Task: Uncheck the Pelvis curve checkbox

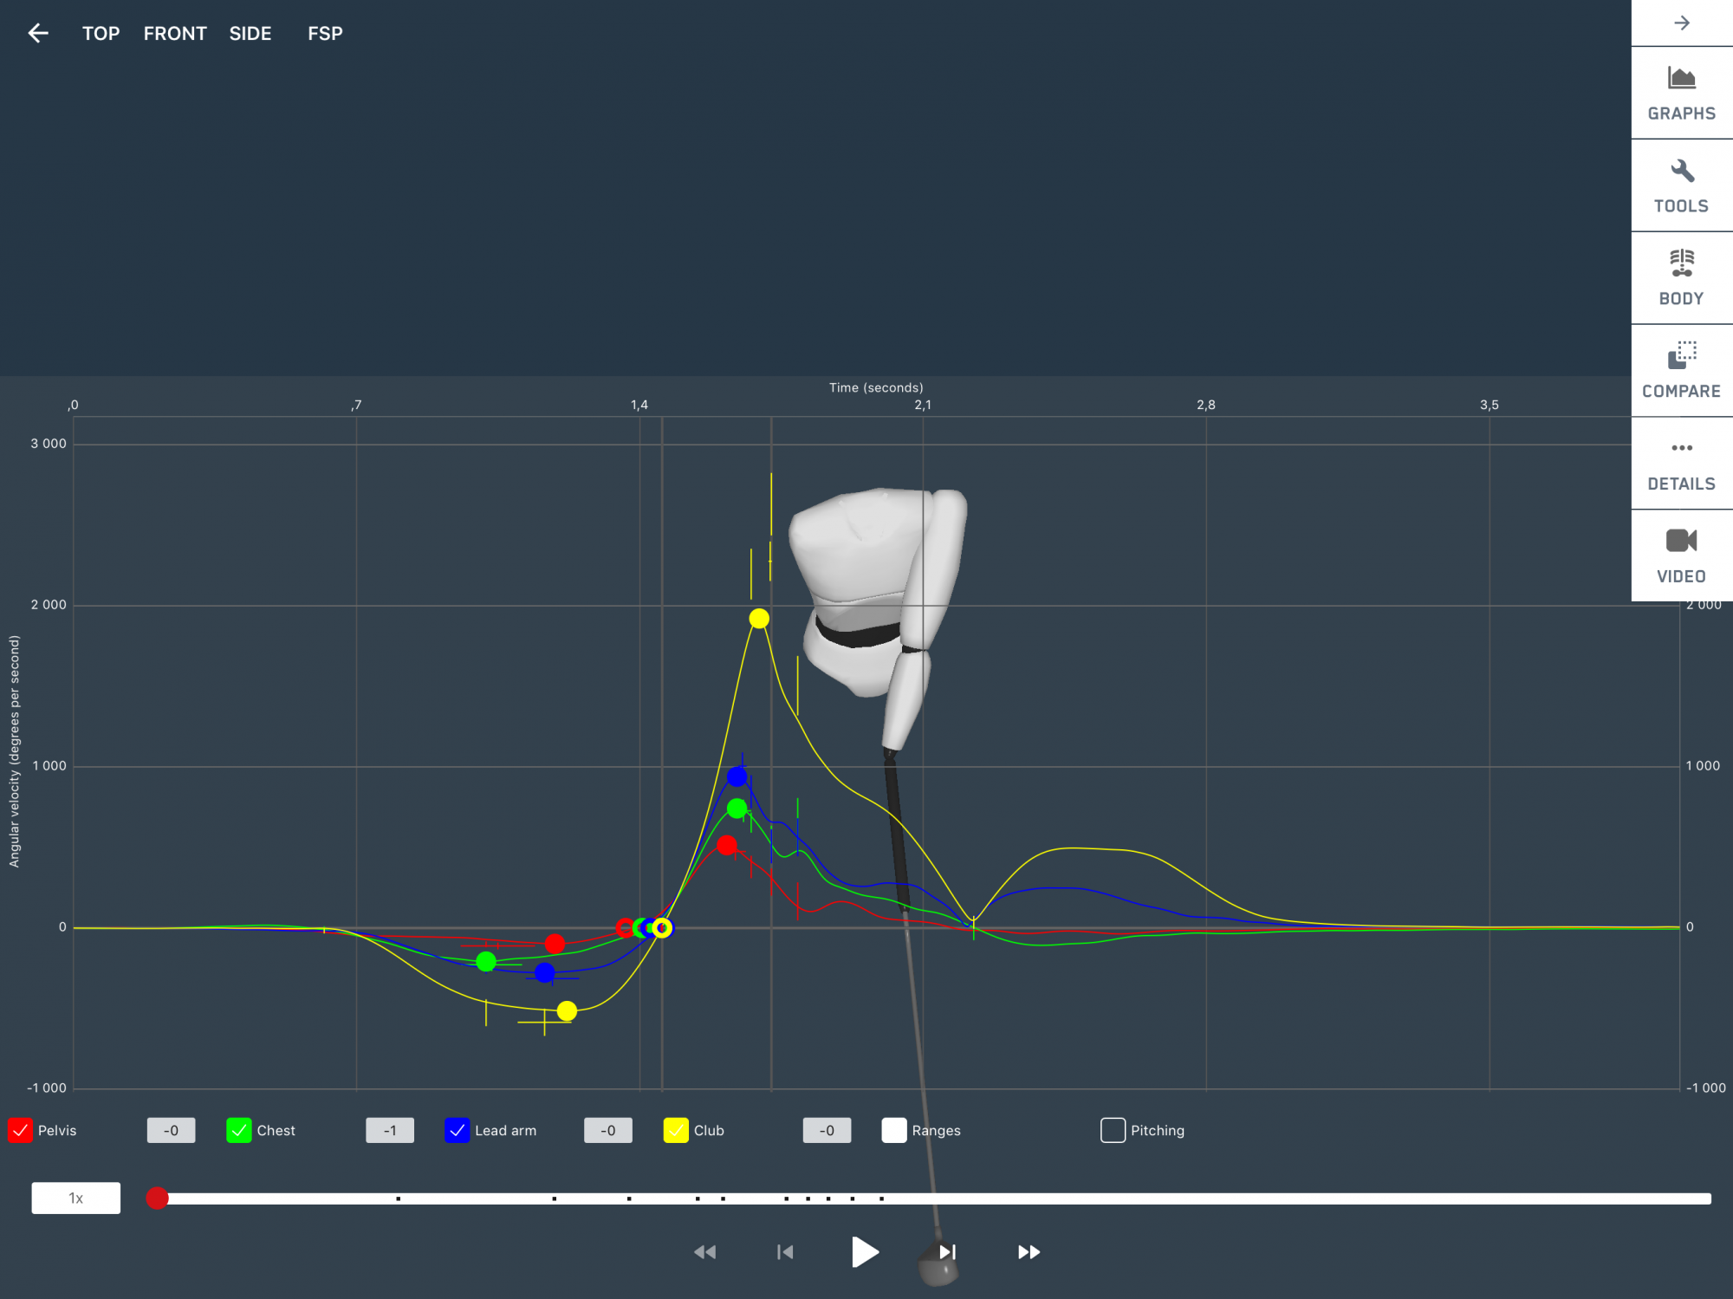Action: (x=20, y=1130)
